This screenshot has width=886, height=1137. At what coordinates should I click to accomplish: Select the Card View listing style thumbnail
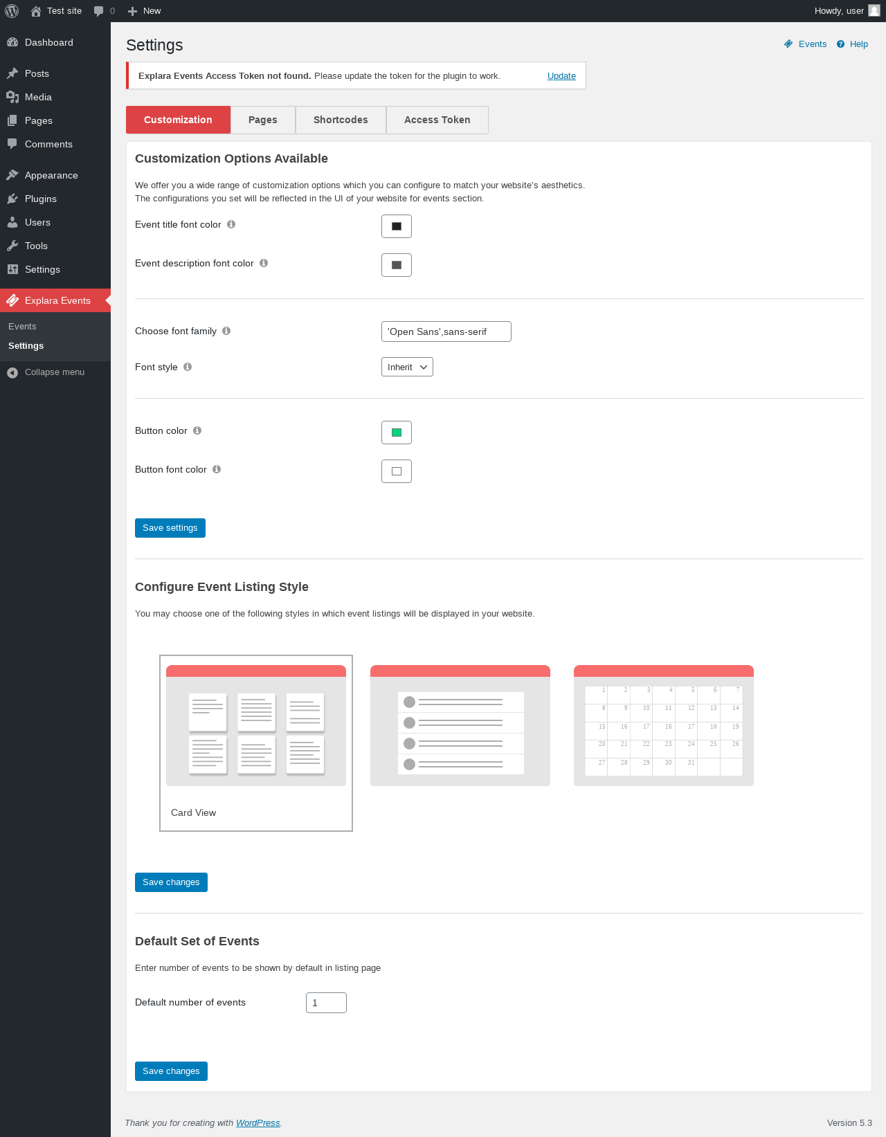256,725
